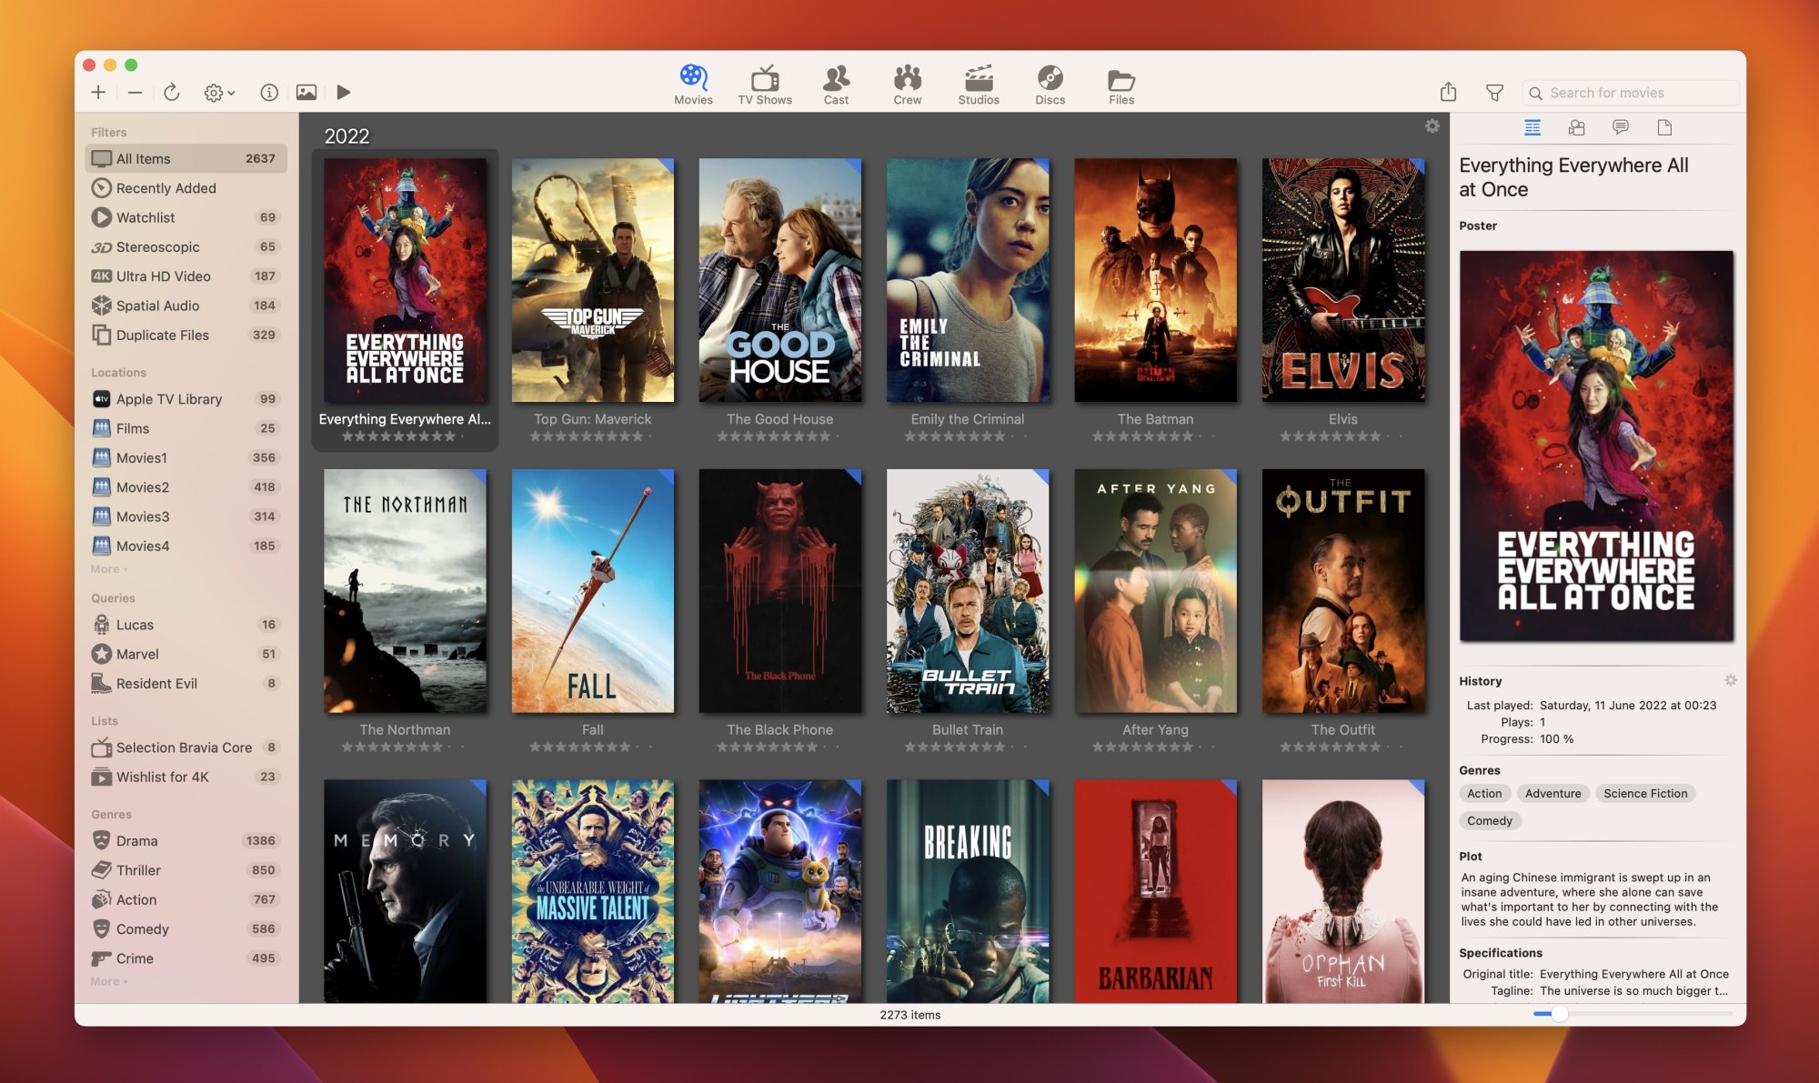
Task: Click the artwork image toolbar icon
Action: (307, 92)
